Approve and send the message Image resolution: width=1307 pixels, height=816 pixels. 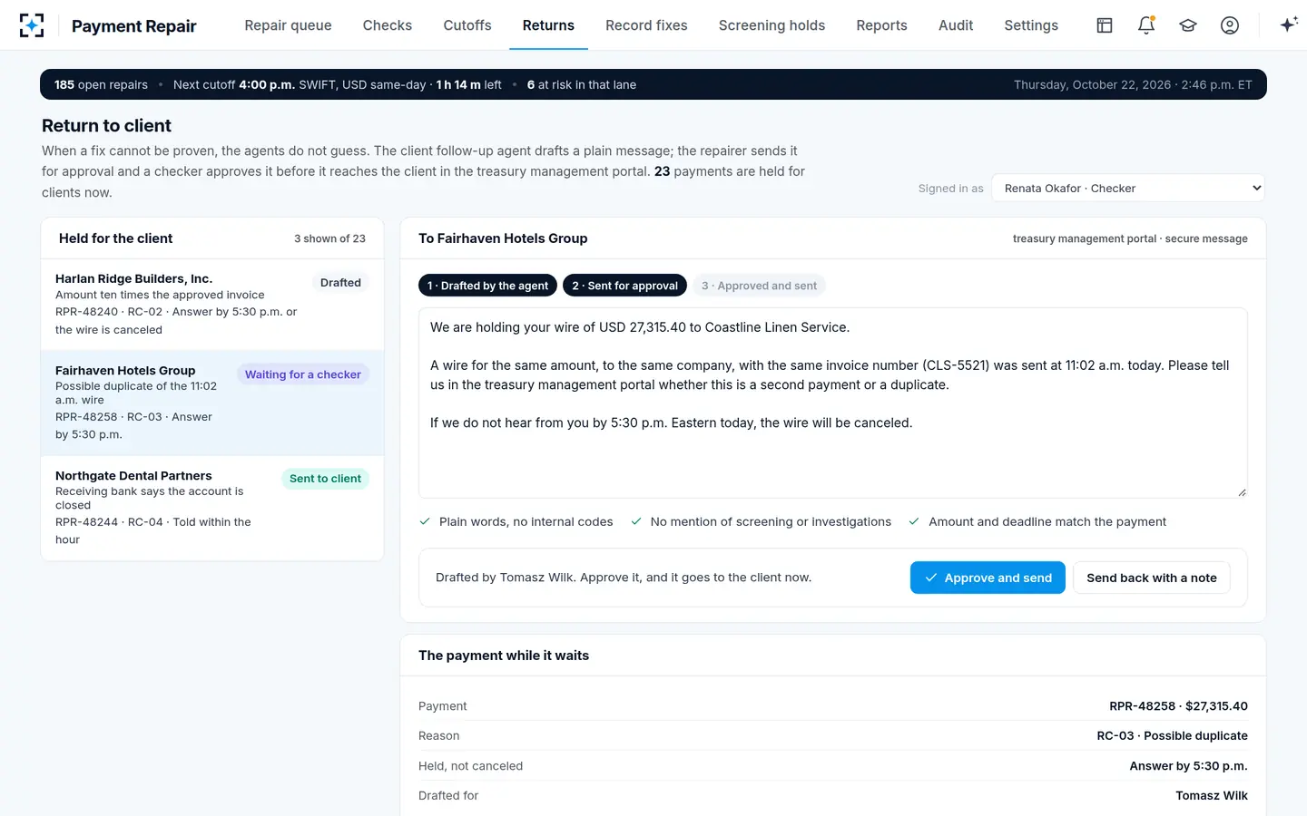coord(988,578)
